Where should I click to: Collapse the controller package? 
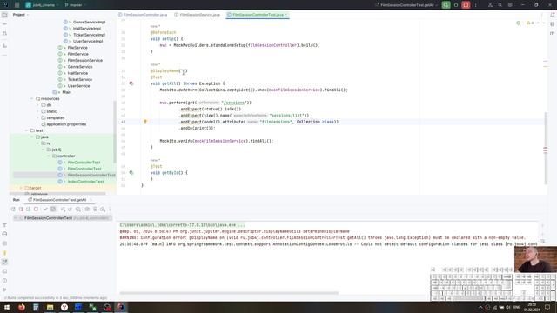[49, 156]
